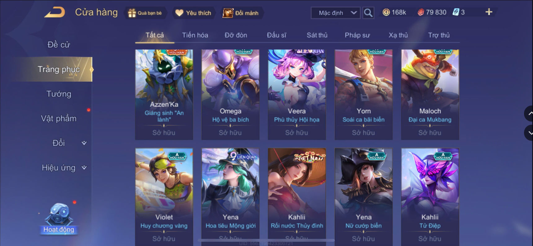The width and height of the screenshot is (533, 246).
Task: Open the Hoạt động activity icon
Action: [x=59, y=219]
